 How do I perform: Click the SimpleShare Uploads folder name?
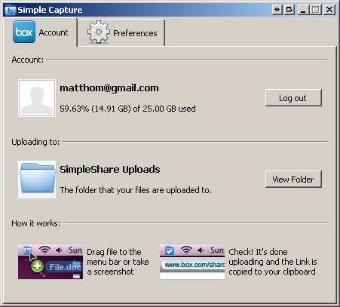tap(110, 170)
